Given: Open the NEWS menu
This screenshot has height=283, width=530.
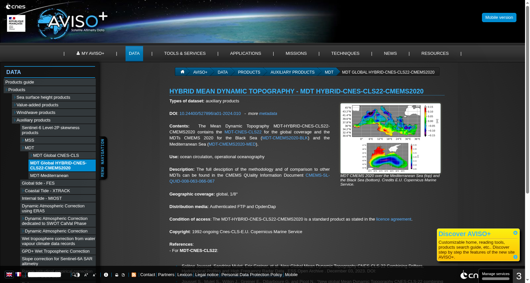Looking at the screenshot, I should tap(390, 53).
